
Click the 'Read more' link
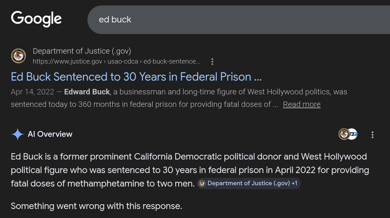pos(301,104)
